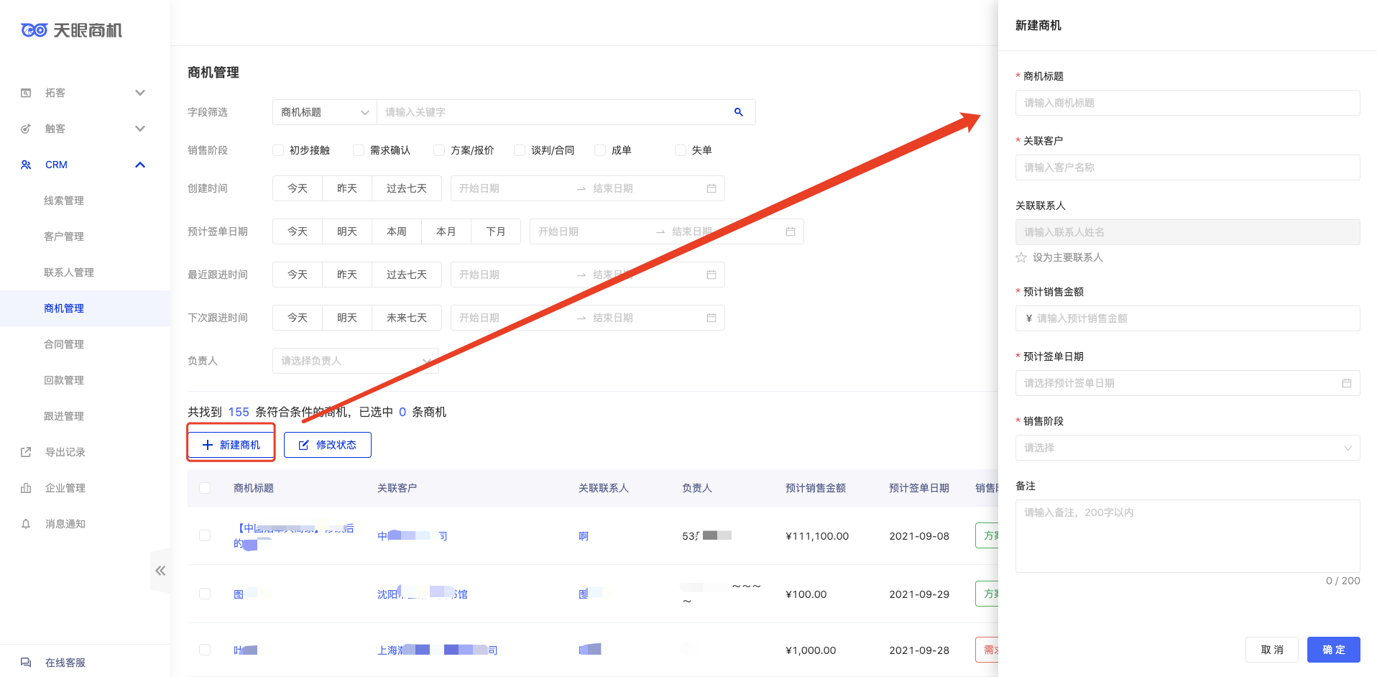
Task: Select 昨天 for 最近跟进时间
Action: pos(347,275)
